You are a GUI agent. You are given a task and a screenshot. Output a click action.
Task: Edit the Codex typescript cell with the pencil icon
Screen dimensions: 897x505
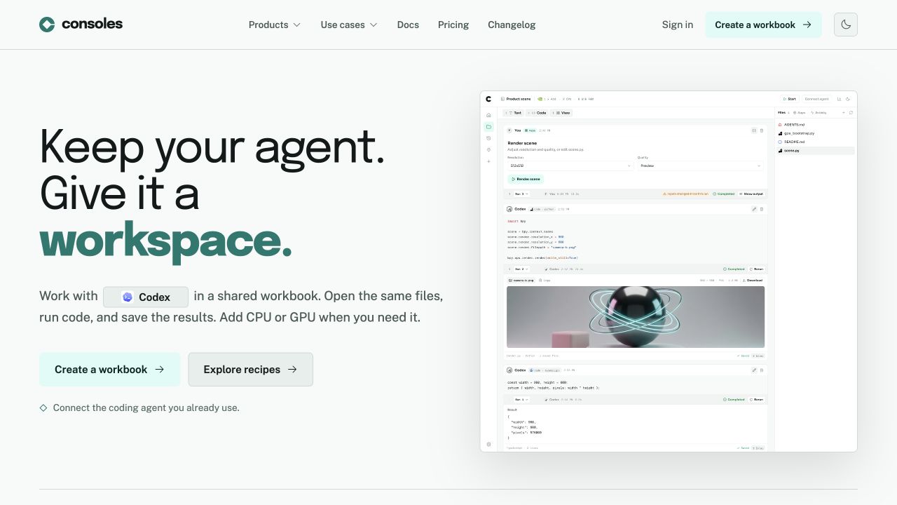coord(754,370)
